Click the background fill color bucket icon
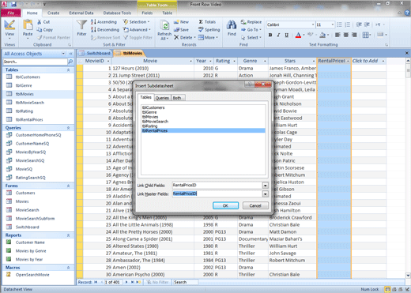Image resolution: width=411 pixels, height=293 pixels. tap(322, 35)
